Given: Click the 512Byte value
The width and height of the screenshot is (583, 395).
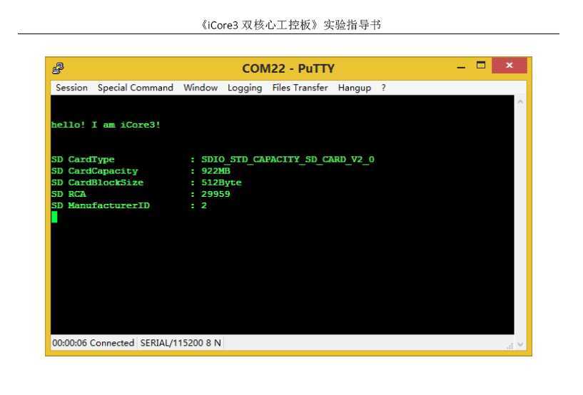Looking at the screenshot, I should [221, 183].
